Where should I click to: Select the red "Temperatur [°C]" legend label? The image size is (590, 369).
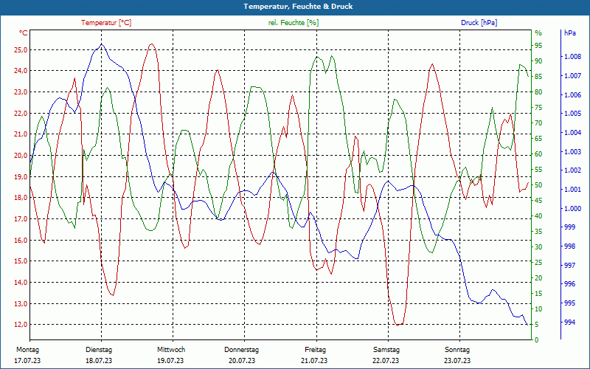coord(106,23)
